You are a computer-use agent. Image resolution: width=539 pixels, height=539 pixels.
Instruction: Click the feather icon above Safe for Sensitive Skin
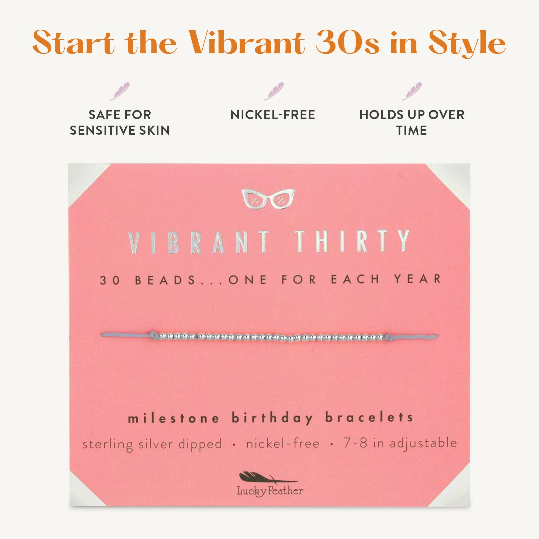[x=120, y=91]
